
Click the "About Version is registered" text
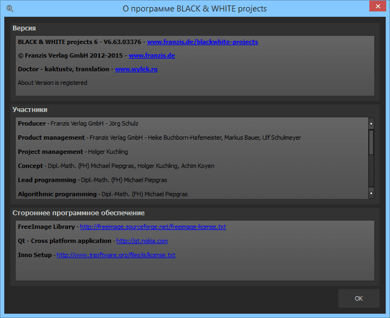click(x=52, y=83)
